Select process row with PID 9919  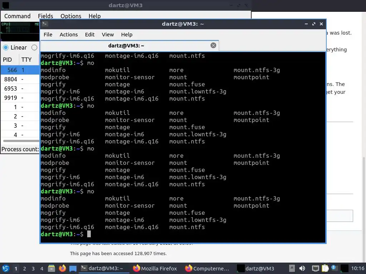pyautogui.click(x=20, y=98)
